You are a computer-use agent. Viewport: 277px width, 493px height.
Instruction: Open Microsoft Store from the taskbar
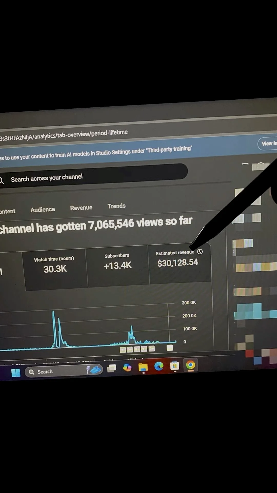coord(175,366)
